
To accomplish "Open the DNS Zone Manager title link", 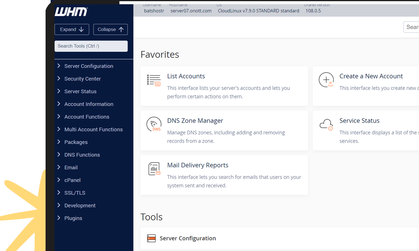I will pyautogui.click(x=195, y=120).
